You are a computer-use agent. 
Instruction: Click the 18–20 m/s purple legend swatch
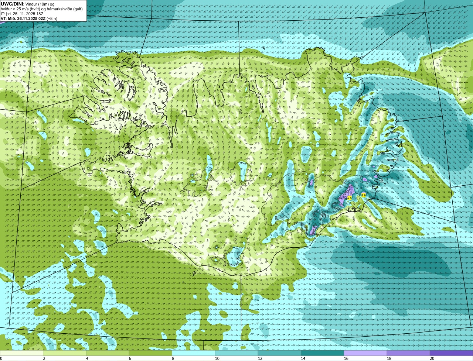click(408, 353)
